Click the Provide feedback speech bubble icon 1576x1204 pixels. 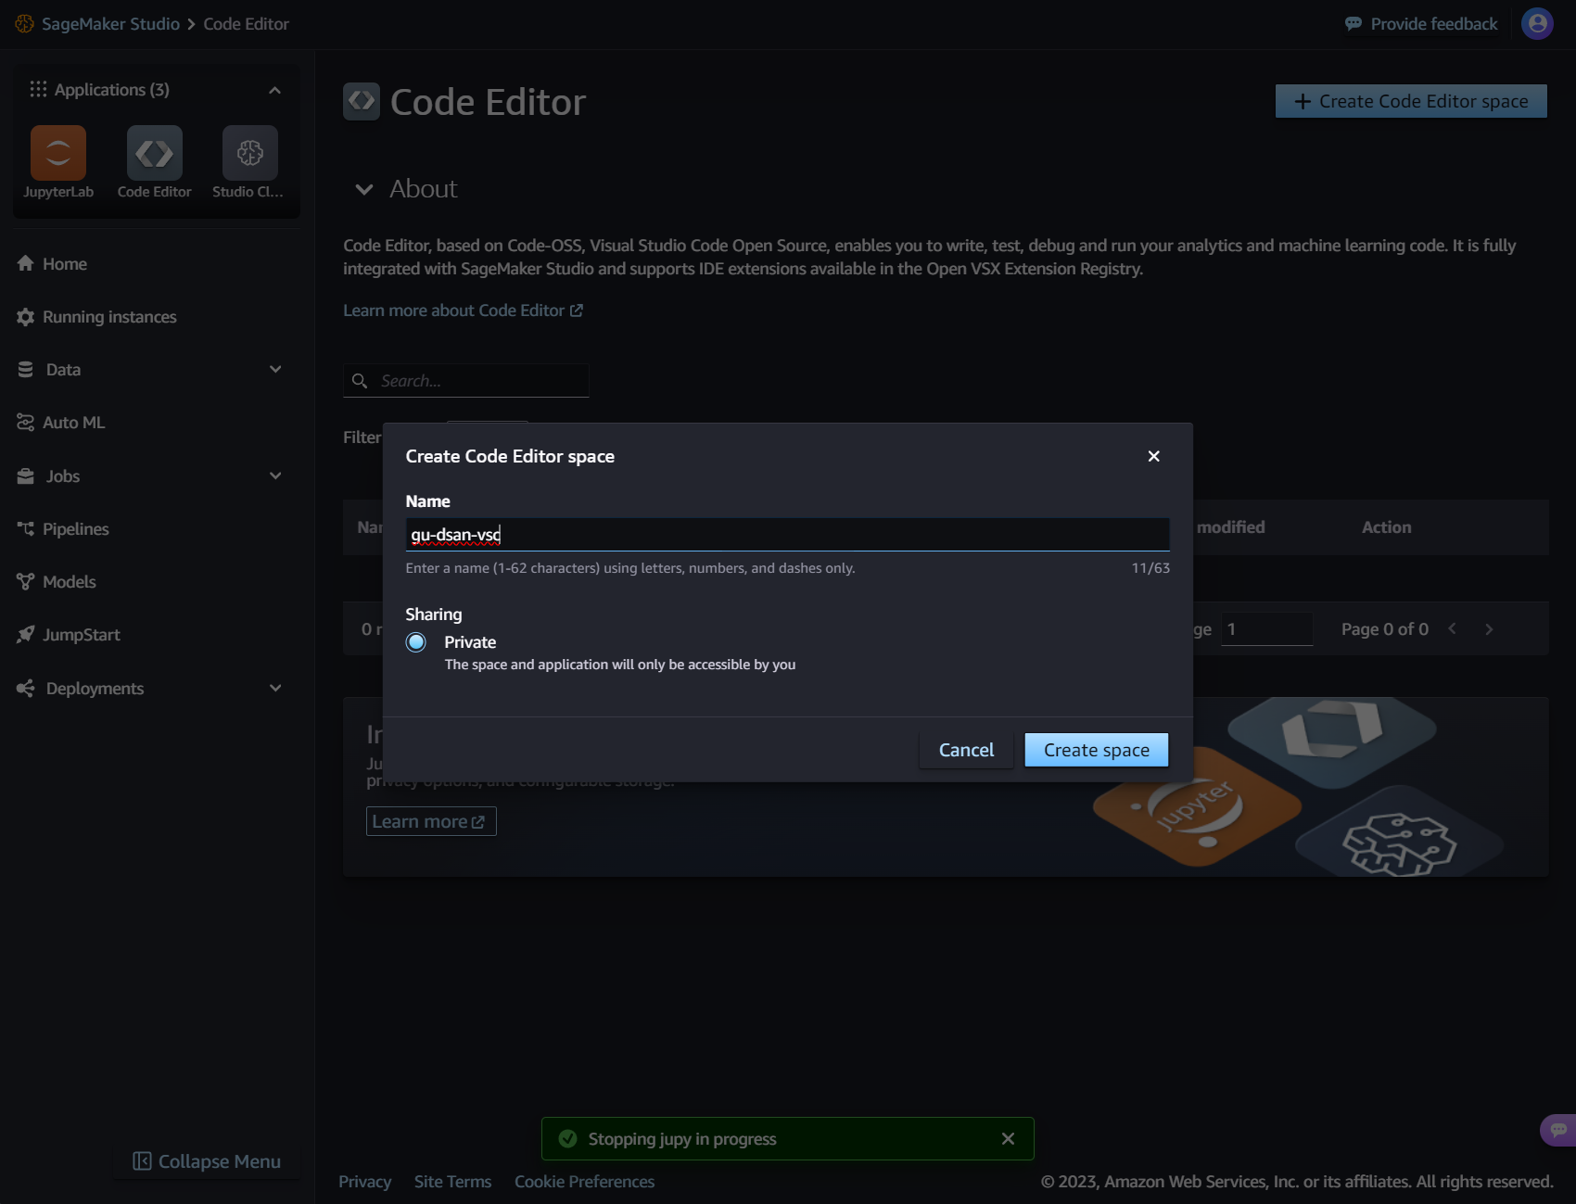(1354, 24)
